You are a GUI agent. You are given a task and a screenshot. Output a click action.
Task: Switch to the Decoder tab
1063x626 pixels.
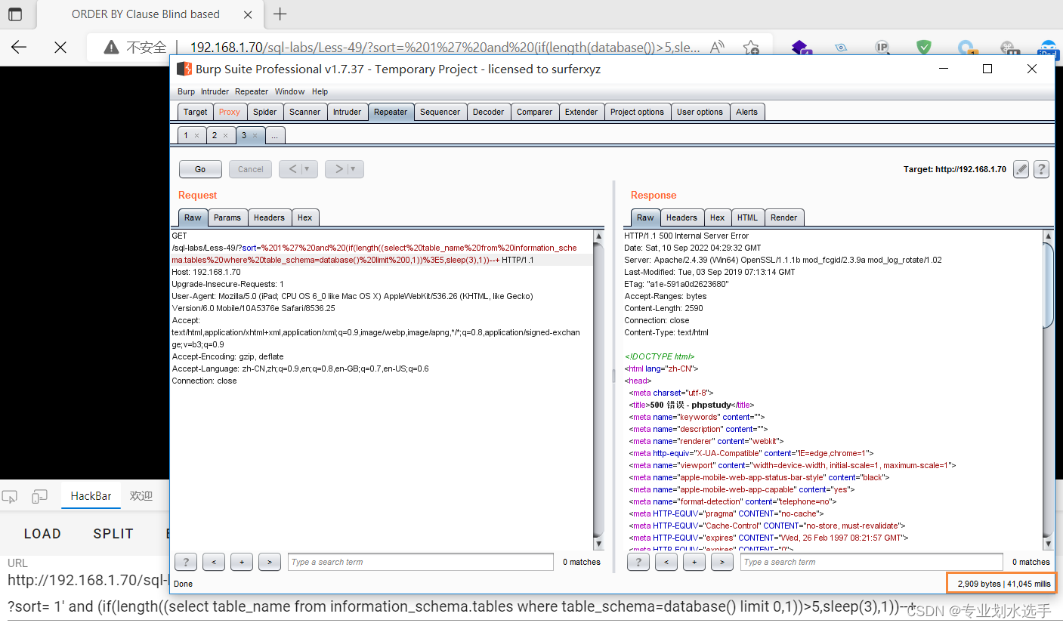point(488,112)
